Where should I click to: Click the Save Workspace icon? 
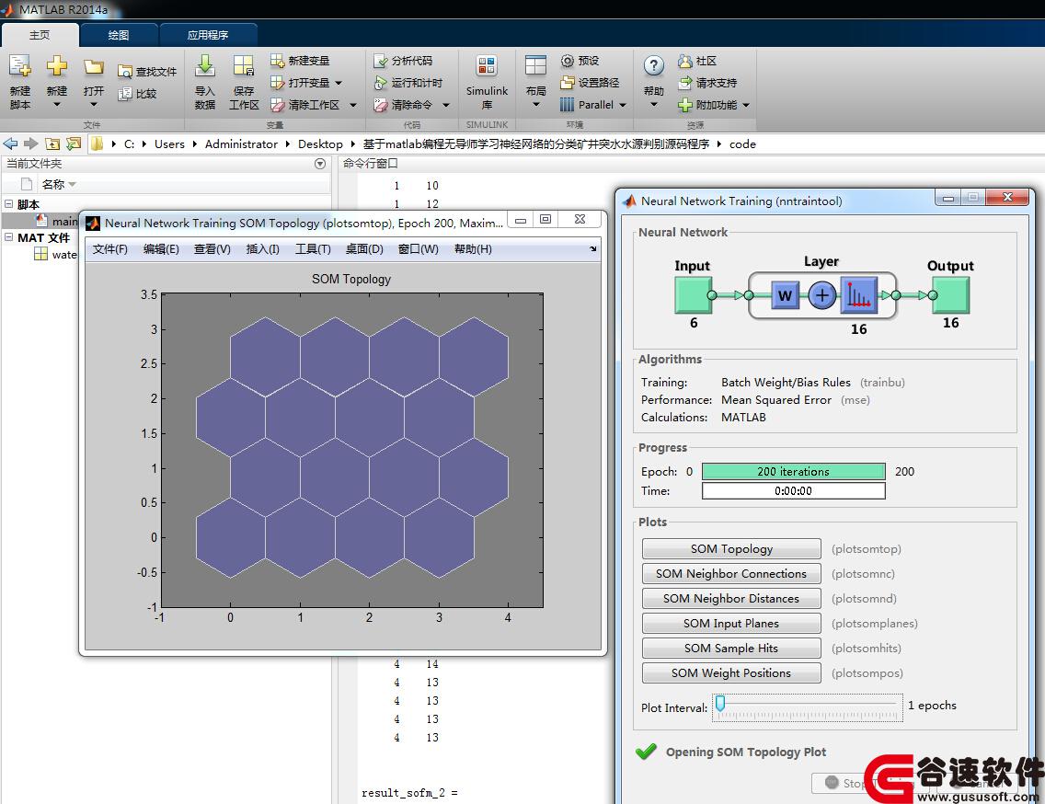pyautogui.click(x=243, y=66)
